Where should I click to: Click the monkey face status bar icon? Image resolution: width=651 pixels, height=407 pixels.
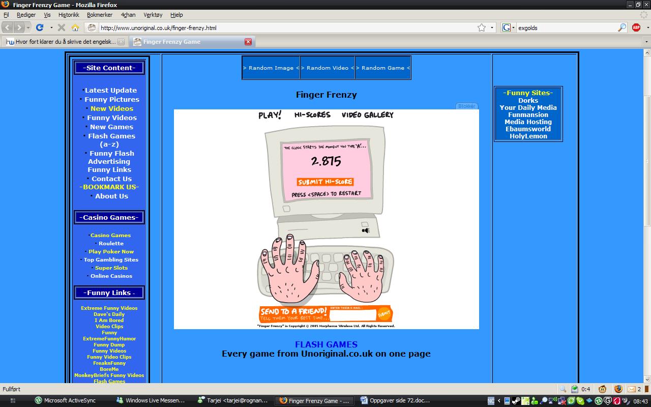602,389
